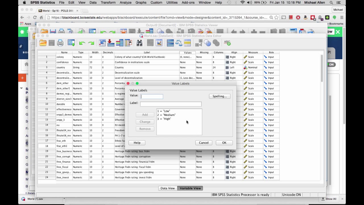Click the Insert Variable icon with red arrow
Screen dimensions: 364x205
pos(111,43)
